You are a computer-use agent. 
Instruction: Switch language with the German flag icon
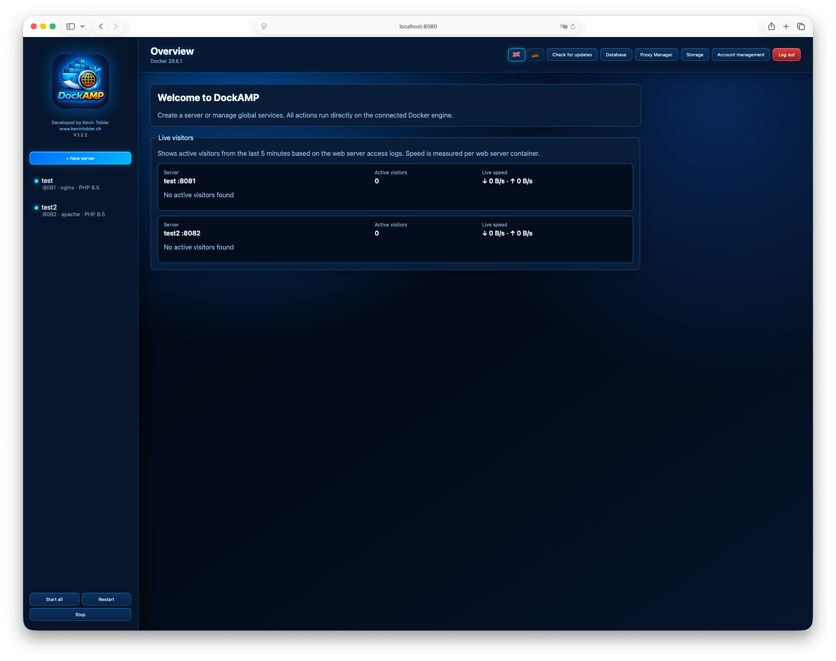tap(535, 55)
